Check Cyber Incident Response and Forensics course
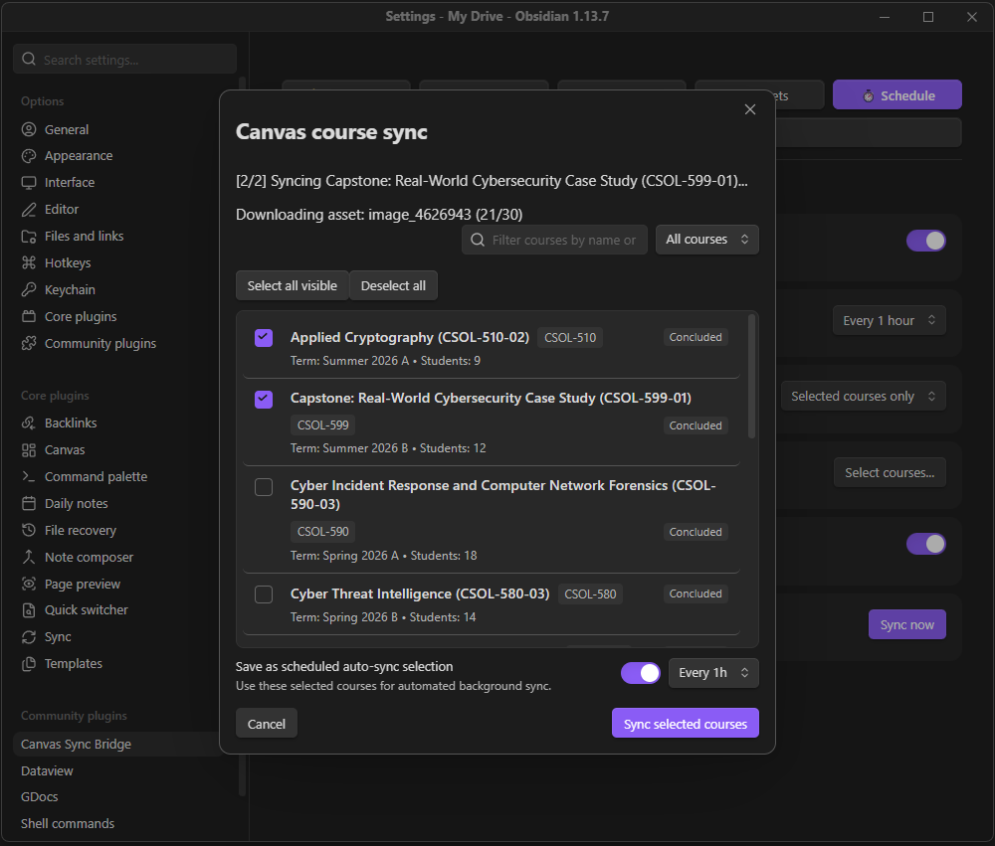This screenshot has height=846, width=995. coord(264,487)
